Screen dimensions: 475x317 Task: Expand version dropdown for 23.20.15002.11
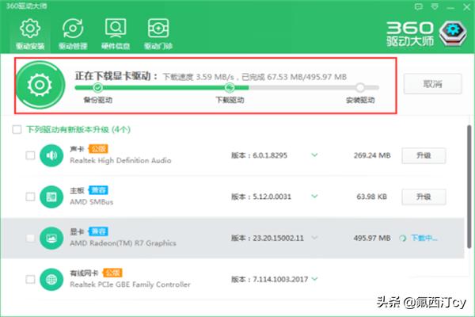(314, 238)
